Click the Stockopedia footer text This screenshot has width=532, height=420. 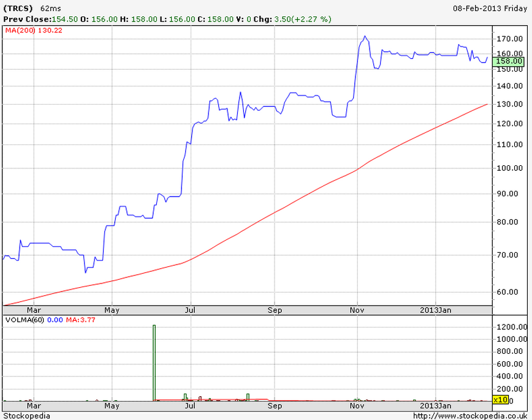pyautogui.click(x=26, y=416)
